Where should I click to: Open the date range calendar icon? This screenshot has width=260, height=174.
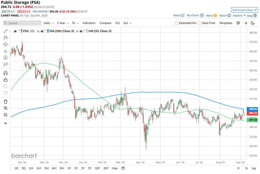pos(123,168)
